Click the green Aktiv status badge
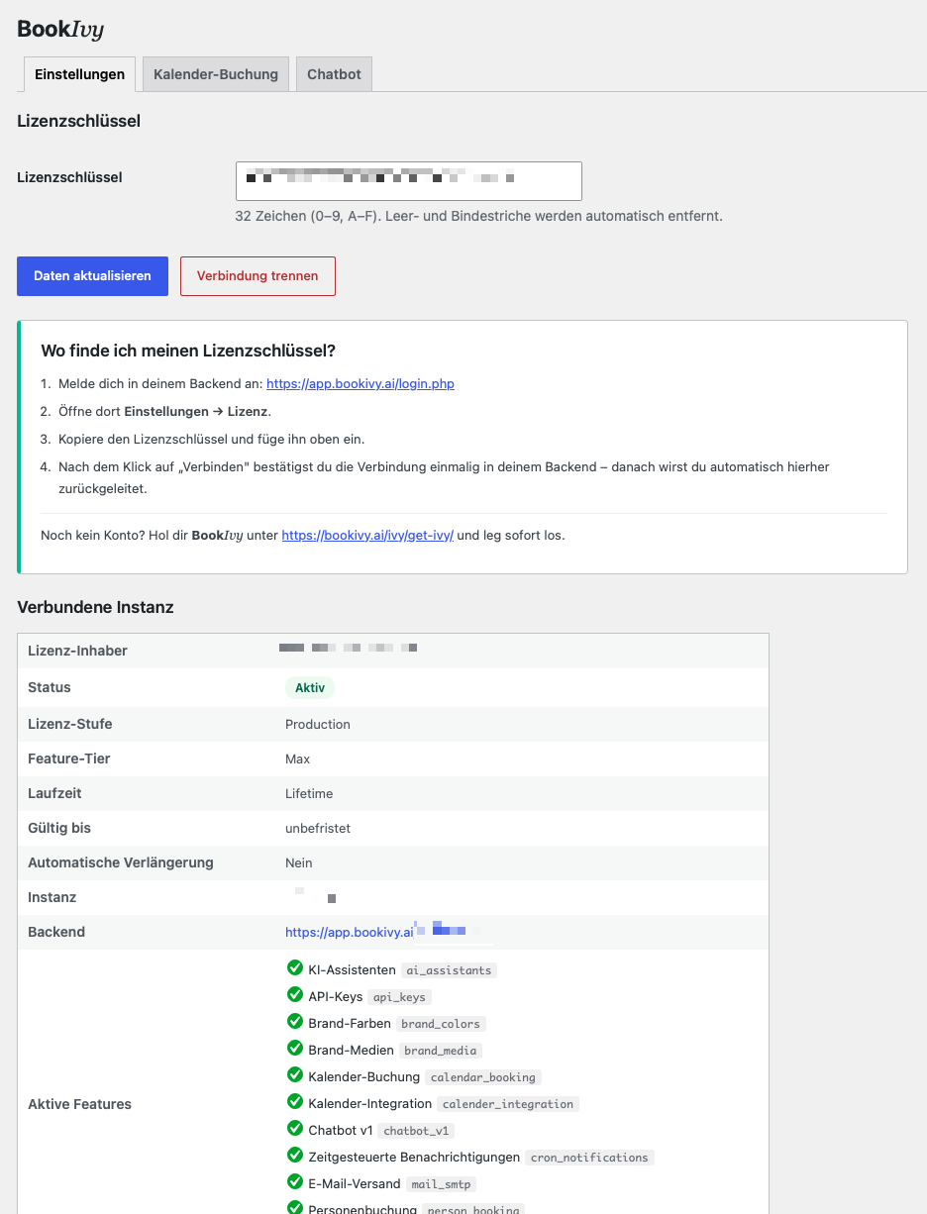This screenshot has height=1214, width=927. coord(310,688)
